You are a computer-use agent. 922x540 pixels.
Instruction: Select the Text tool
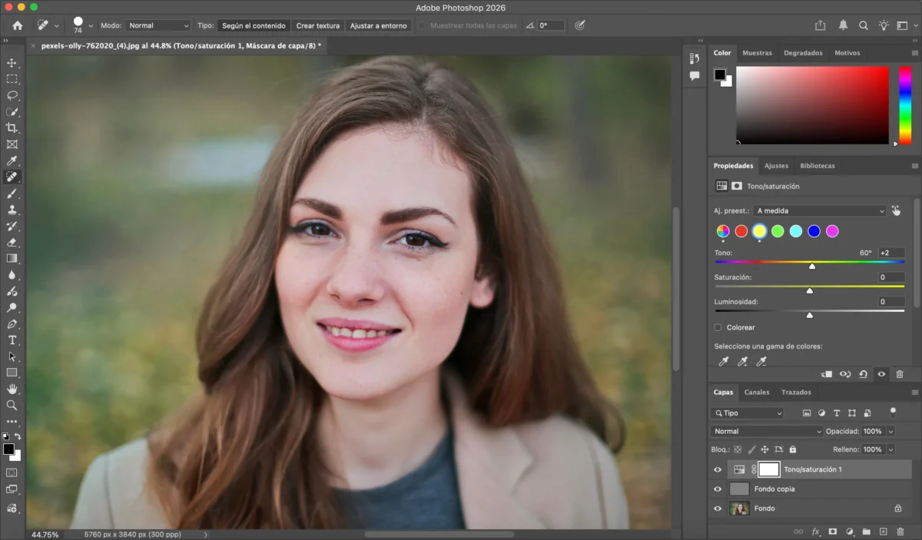(x=12, y=340)
